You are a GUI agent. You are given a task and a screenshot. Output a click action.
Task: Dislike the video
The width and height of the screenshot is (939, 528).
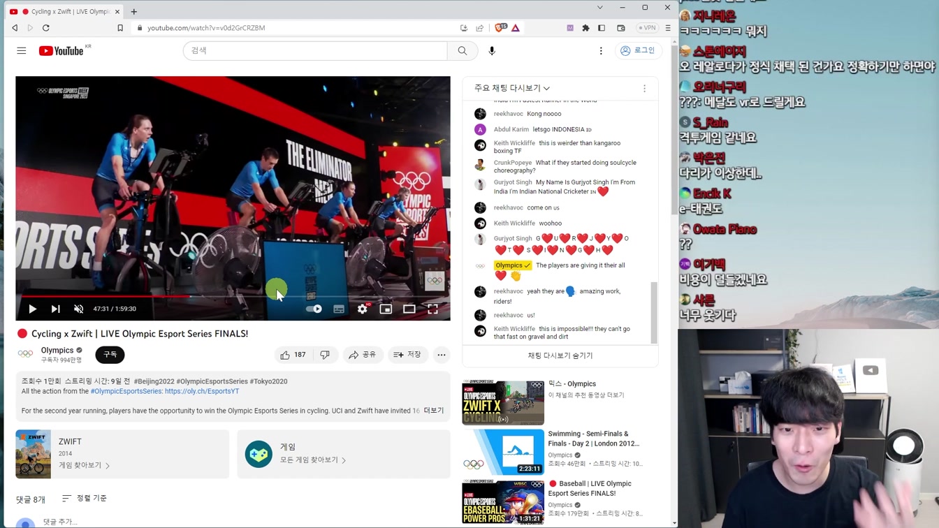point(325,355)
